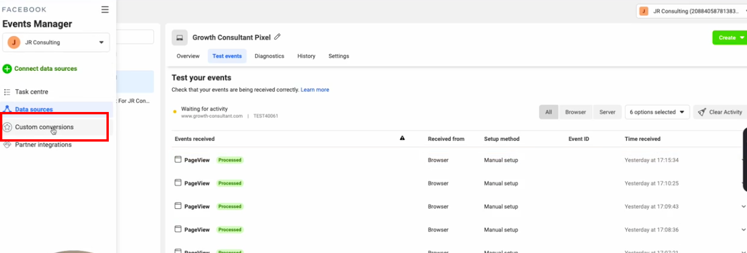Click the green Connect data sources plus icon

point(7,68)
